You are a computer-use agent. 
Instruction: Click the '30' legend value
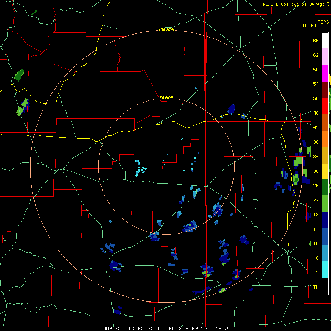pyautogui.click(x=316, y=171)
